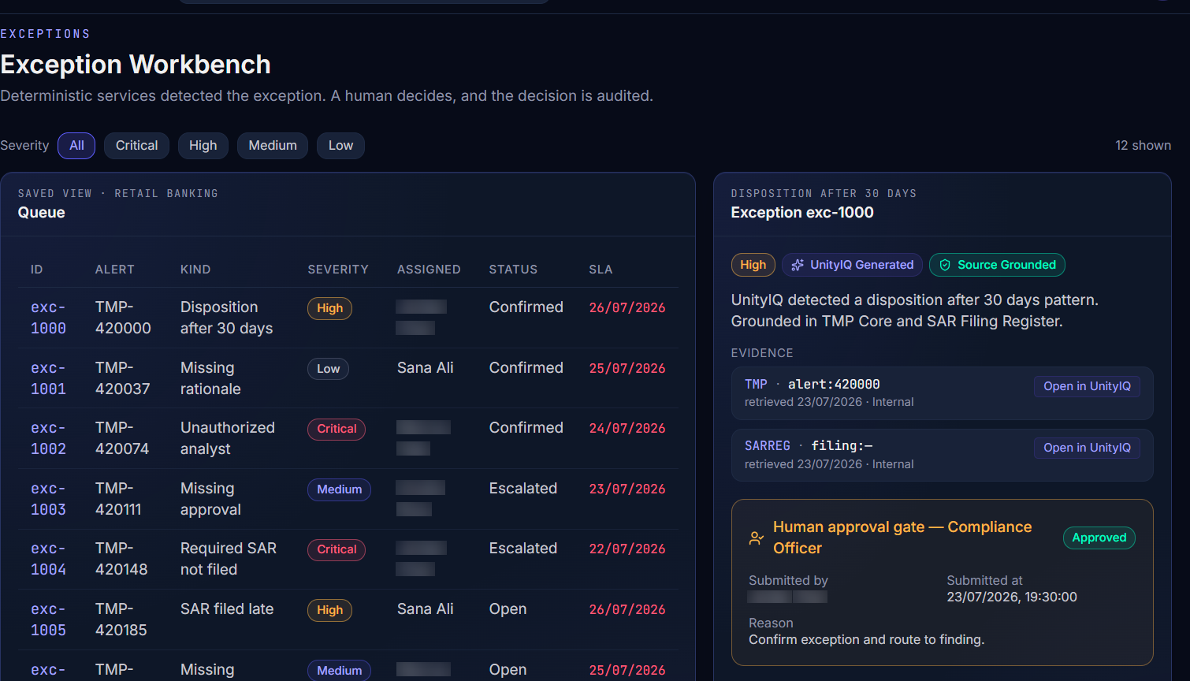Click the Medium severity badge on exc-1003 row

(339, 489)
